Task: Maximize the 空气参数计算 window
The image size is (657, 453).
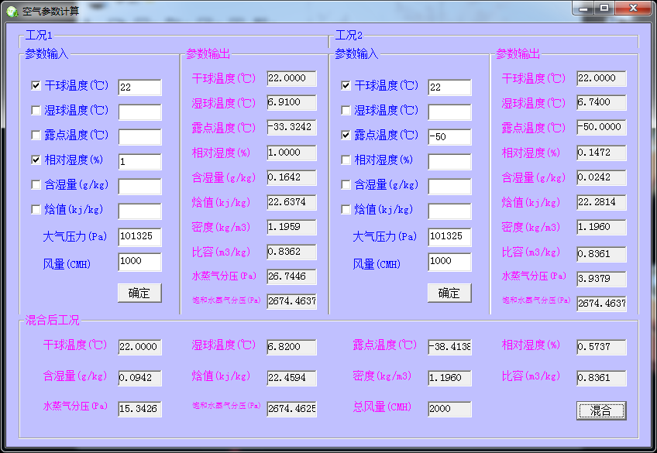Action: click(x=604, y=9)
